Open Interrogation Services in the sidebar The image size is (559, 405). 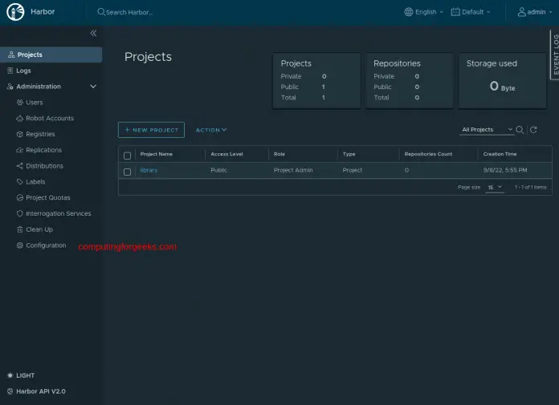[x=58, y=213]
